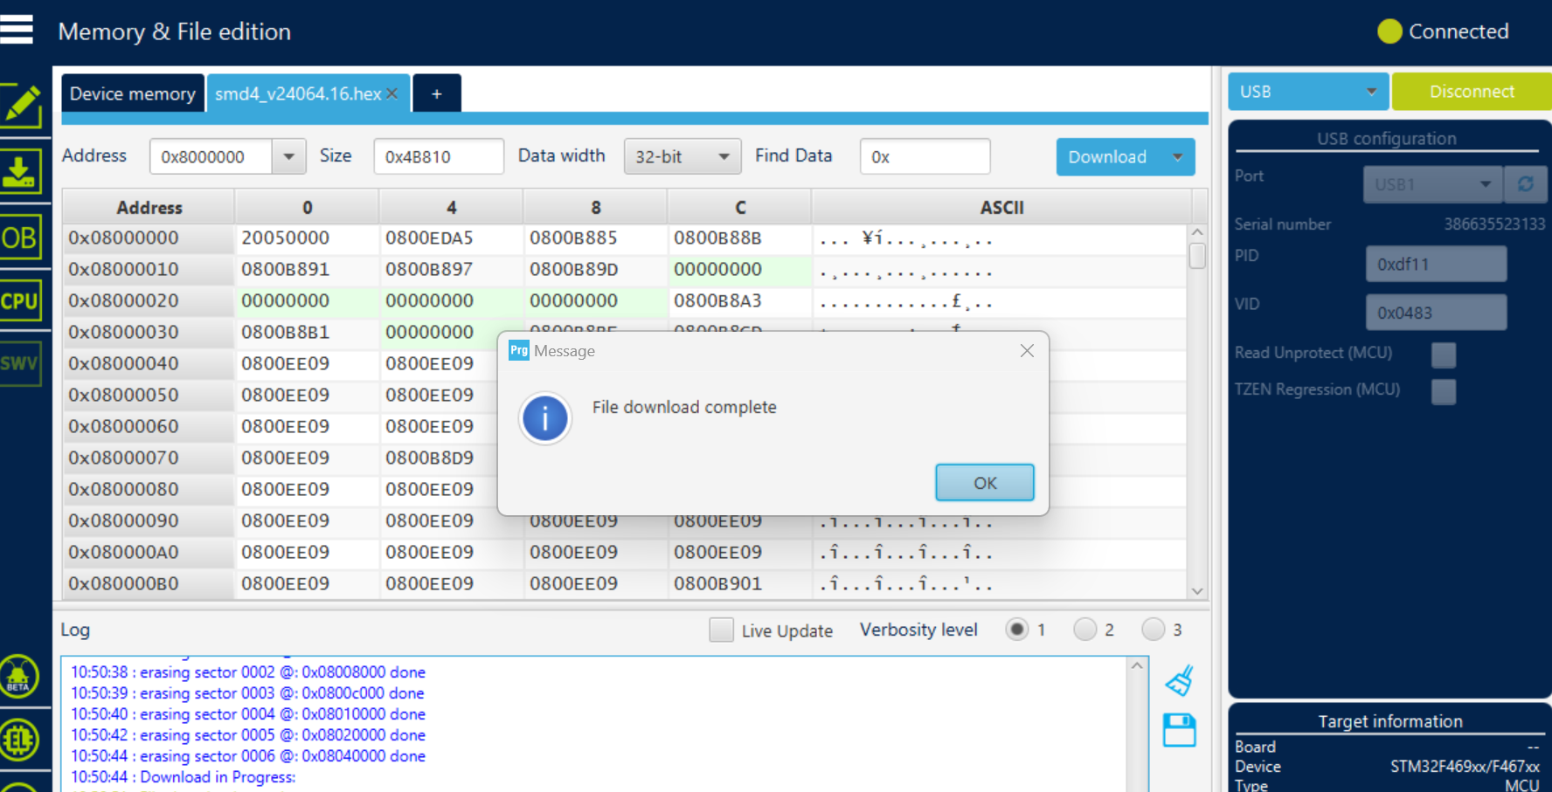Click serial number 386635523133

[1494, 224]
